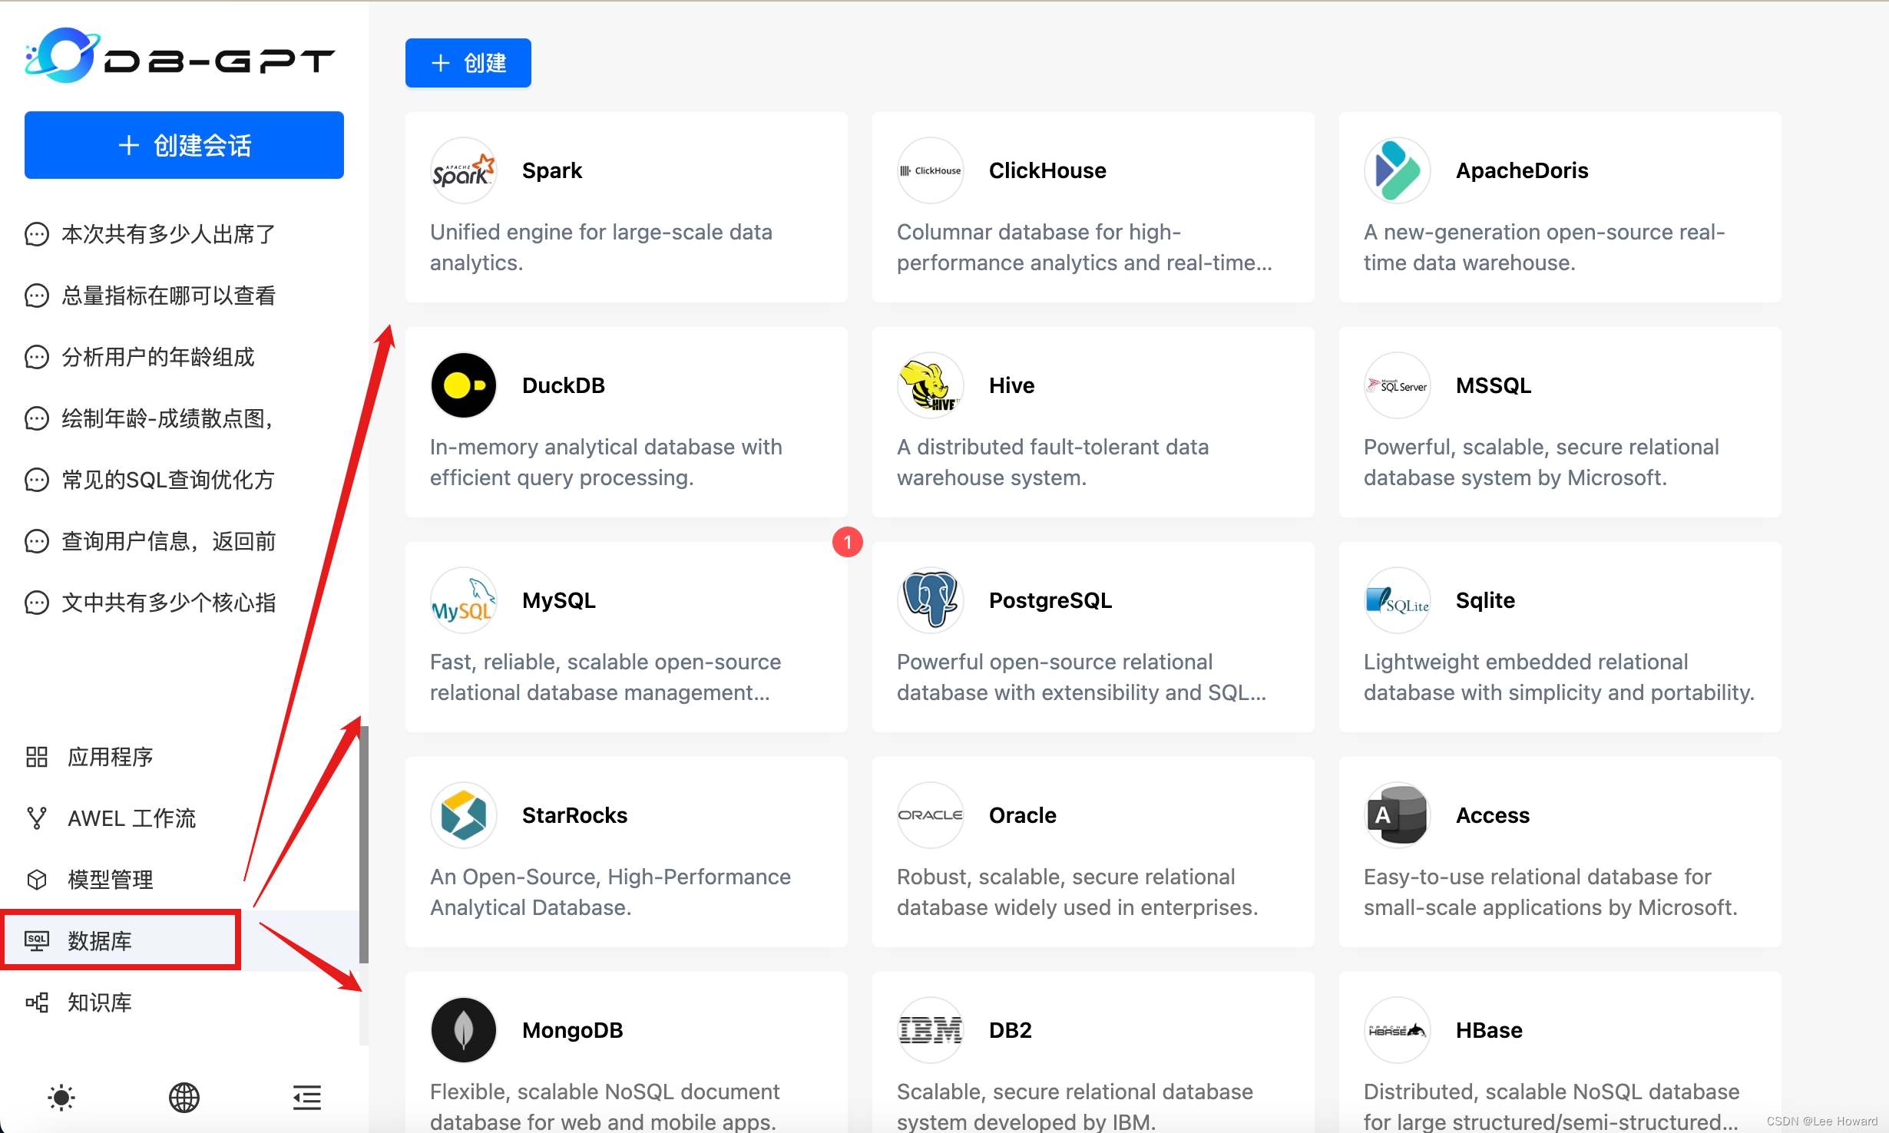Start a new chat with 创建会话
The image size is (1889, 1133).
tap(184, 145)
